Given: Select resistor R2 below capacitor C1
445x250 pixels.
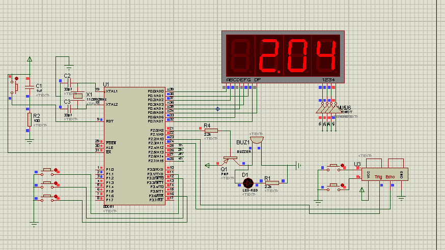Looking at the screenshot, I should pyautogui.click(x=30, y=119).
